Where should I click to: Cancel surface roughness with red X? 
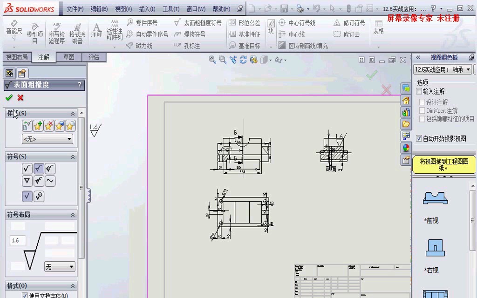coord(20,98)
